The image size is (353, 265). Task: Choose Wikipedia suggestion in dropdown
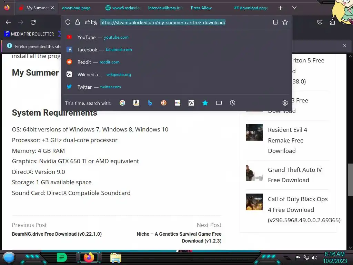click(176, 75)
